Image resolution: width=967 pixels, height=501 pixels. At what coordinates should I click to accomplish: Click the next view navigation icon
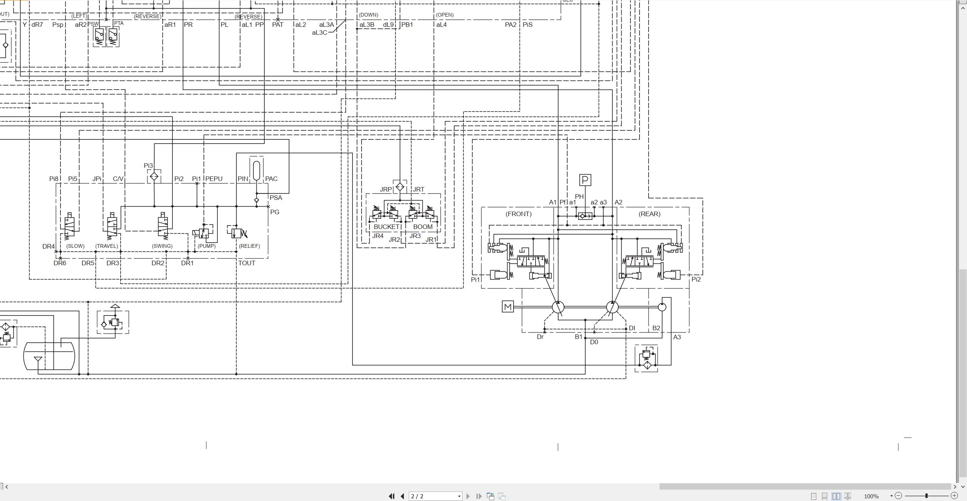[x=502, y=496]
